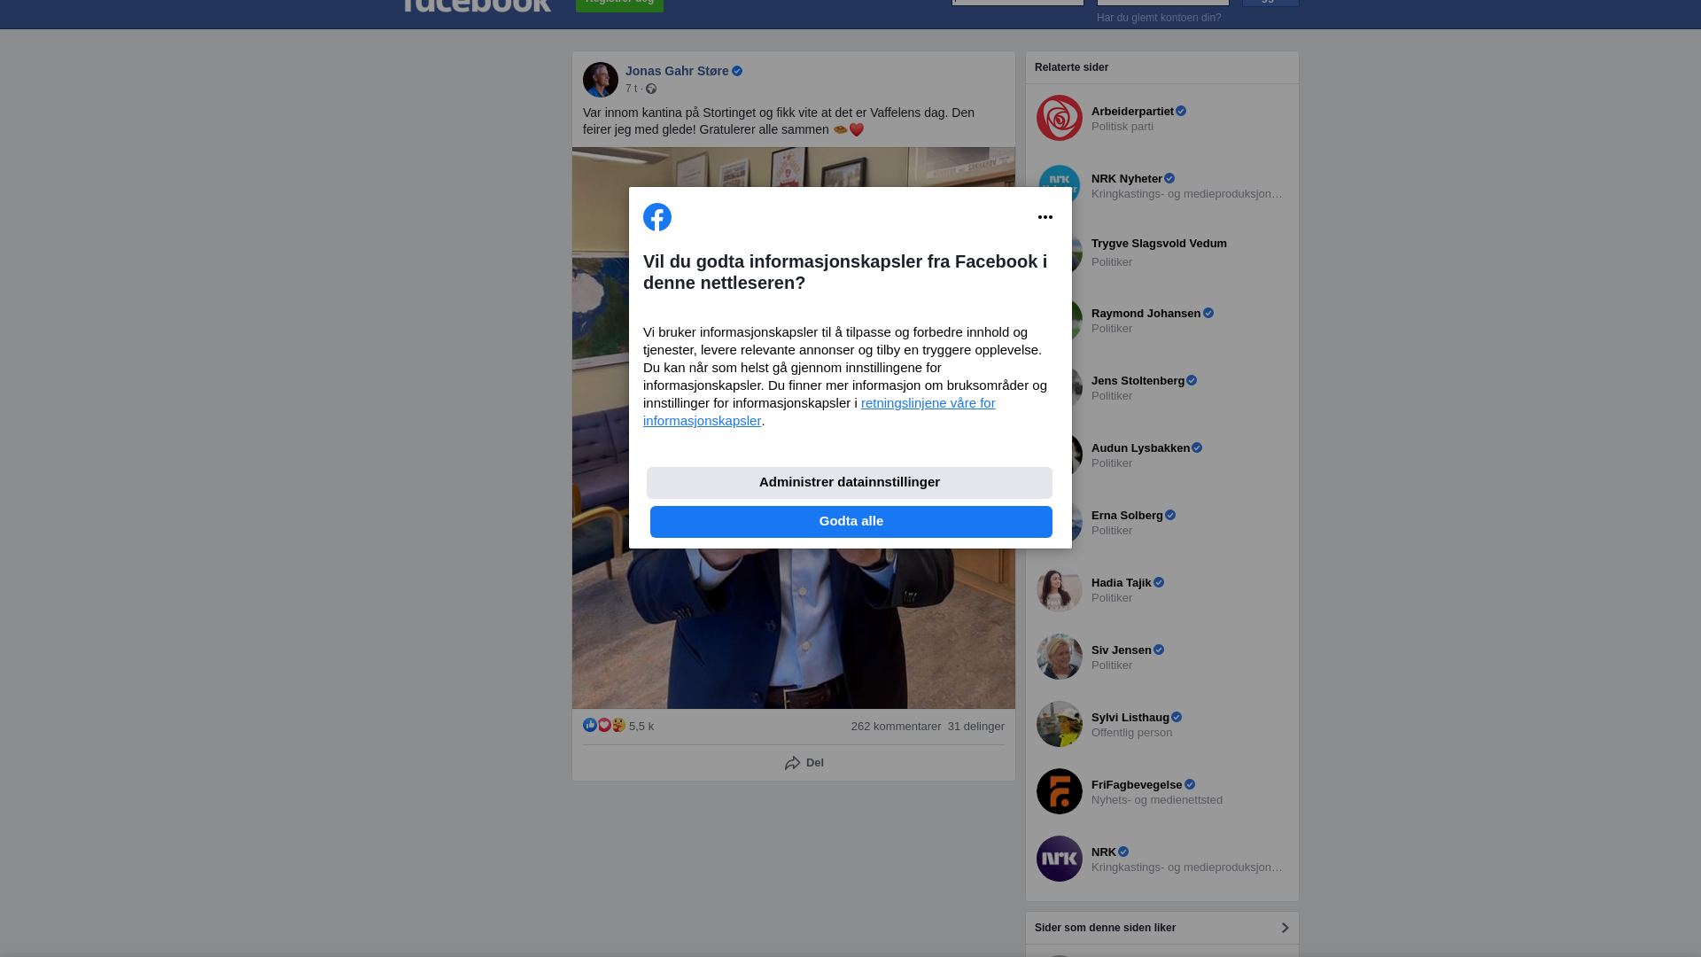The height and width of the screenshot is (957, 1701).
Task: Open the 7 t post timestamp
Action: (631, 89)
